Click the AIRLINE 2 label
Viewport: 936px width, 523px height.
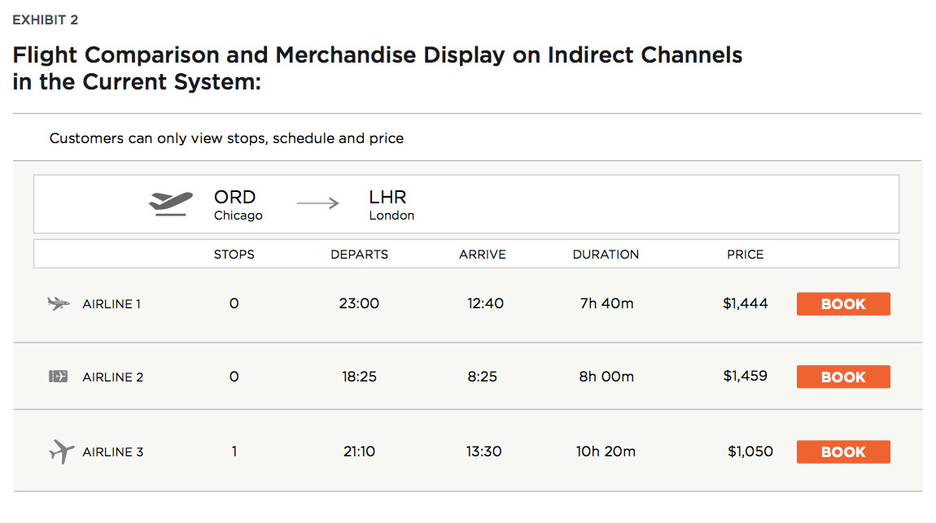113,377
